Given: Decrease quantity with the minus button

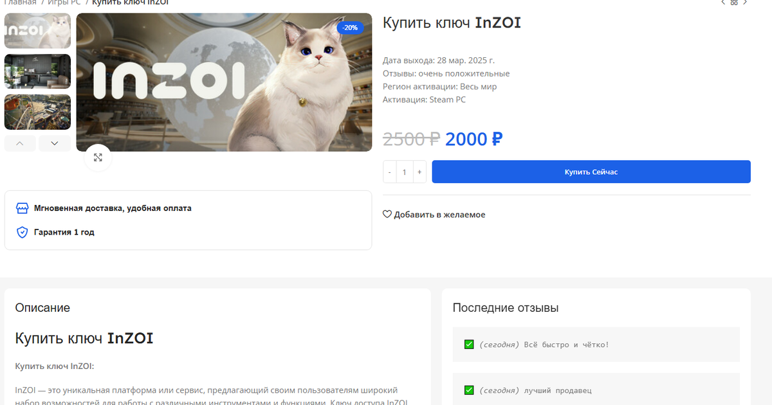Looking at the screenshot, I should click(x=389, y=172).
